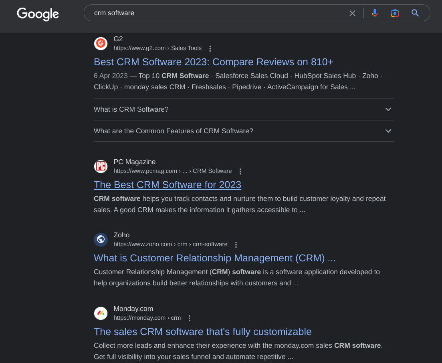This screenshot has height=363, width=442.
Task: Expand What is CRM Software question
Action: (x=244, y=109)
